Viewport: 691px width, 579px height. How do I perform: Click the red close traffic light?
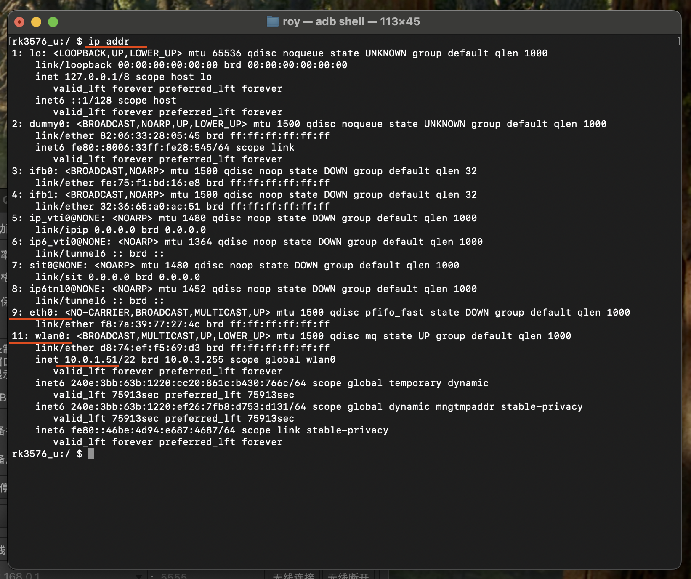(19, 21)
